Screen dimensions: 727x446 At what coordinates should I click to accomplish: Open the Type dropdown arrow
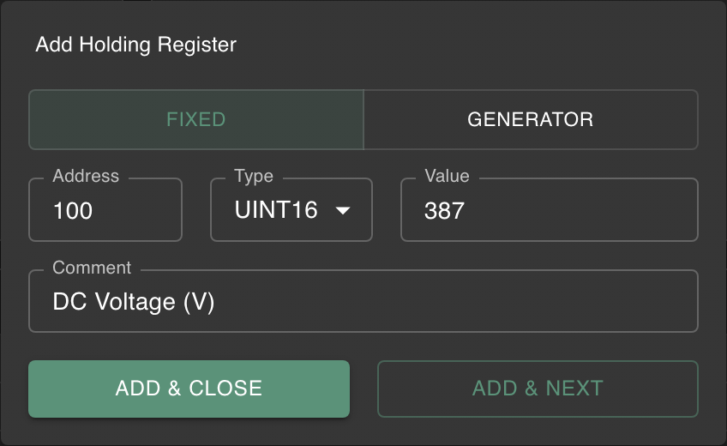[342, 211]
